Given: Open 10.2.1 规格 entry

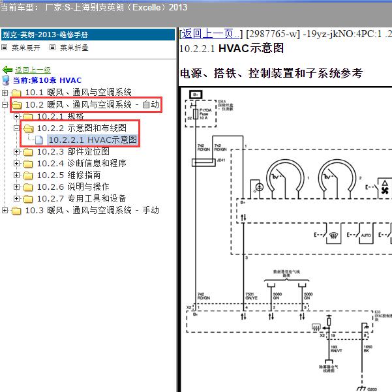Looking at the screenshot, I should (60, 116).
